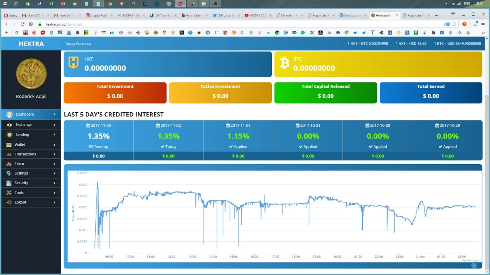Open the Transactions sidebar menu
This screenshot has height=275, width=490.
tap(31, 154)
